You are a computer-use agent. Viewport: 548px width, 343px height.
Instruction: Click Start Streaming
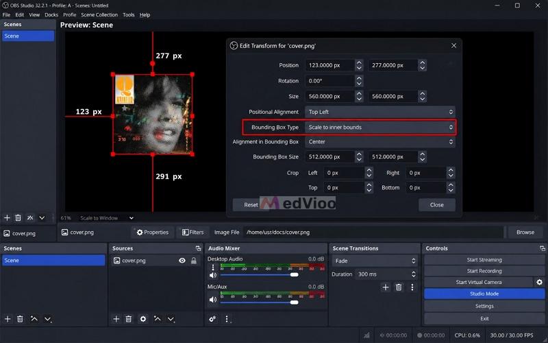[x=484, y=260]
